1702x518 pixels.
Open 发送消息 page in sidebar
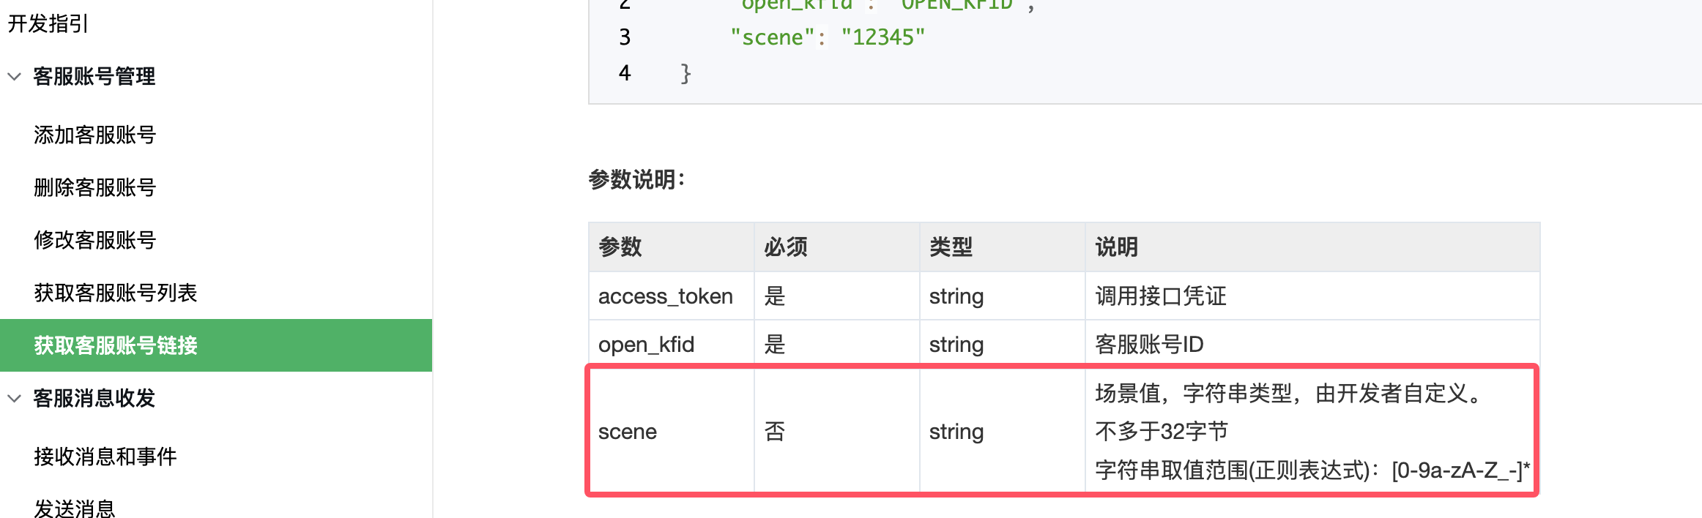pyautogui.click(x=75, y=508)
